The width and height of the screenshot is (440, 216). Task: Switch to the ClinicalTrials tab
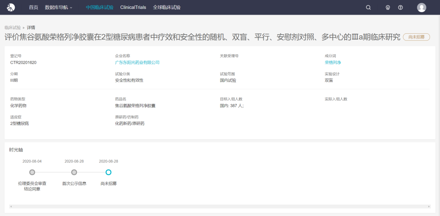point(133,8)
